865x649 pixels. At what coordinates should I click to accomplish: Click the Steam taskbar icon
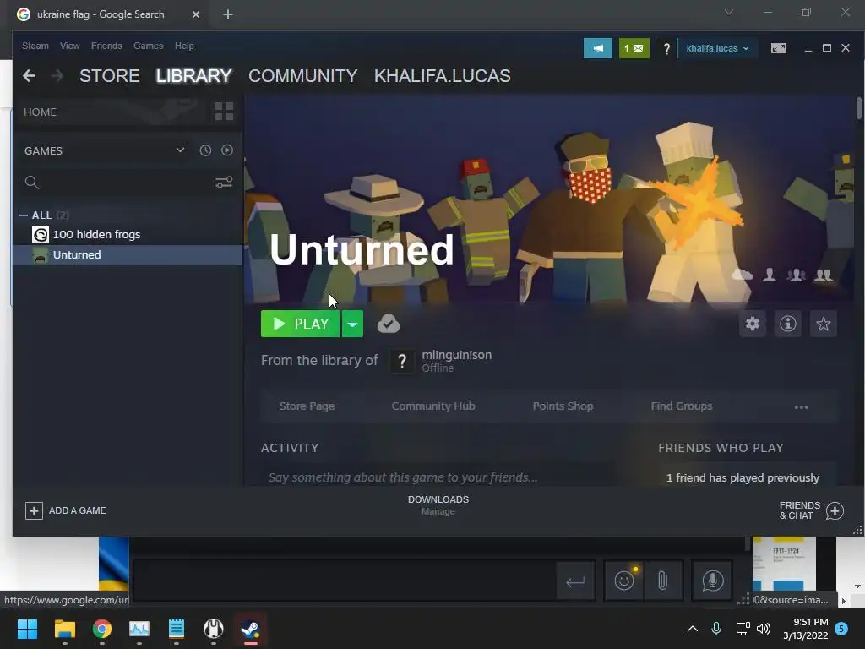pyautogui.click(x=250, y=629)
